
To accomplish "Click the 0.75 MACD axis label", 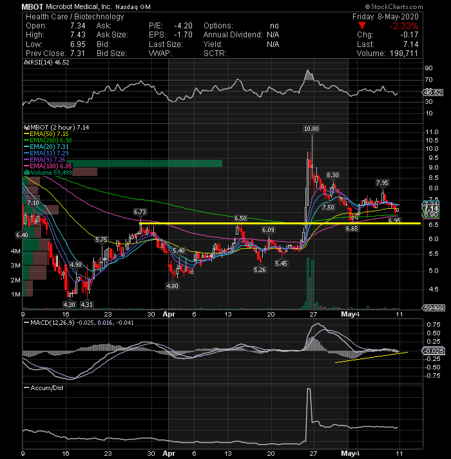I will click(434, 325).
